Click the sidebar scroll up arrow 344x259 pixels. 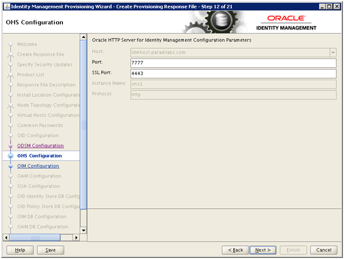click(x=83, y=37)
